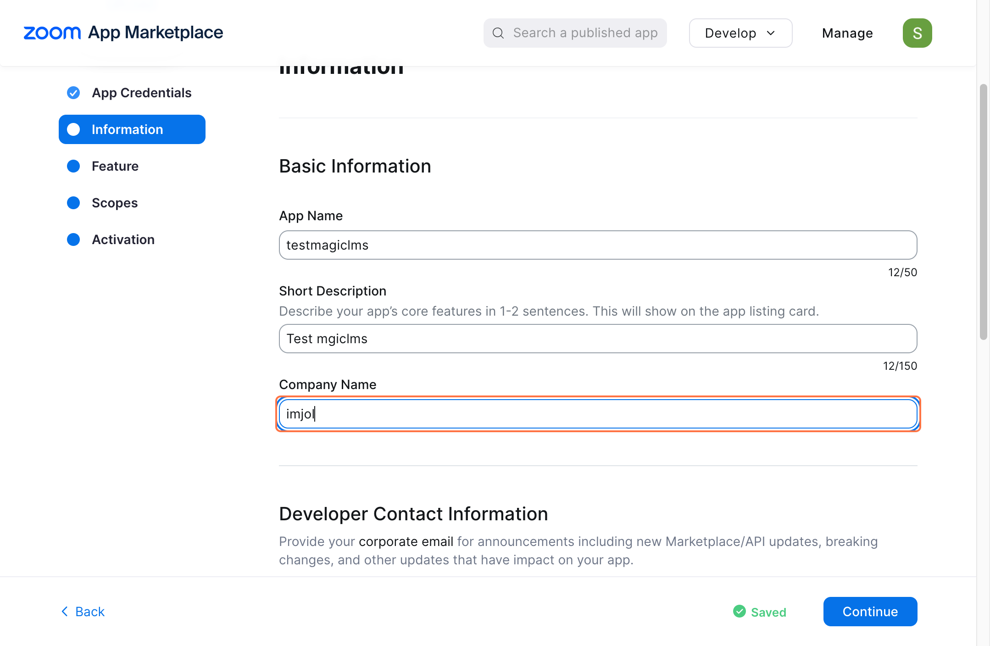990x646 pixels.
Task: Click the 12/50 character counter
Action: (902, 273)
